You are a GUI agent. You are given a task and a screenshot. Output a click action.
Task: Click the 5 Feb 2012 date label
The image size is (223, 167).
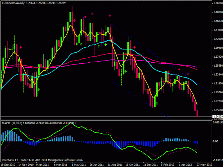tap(168, 165)
